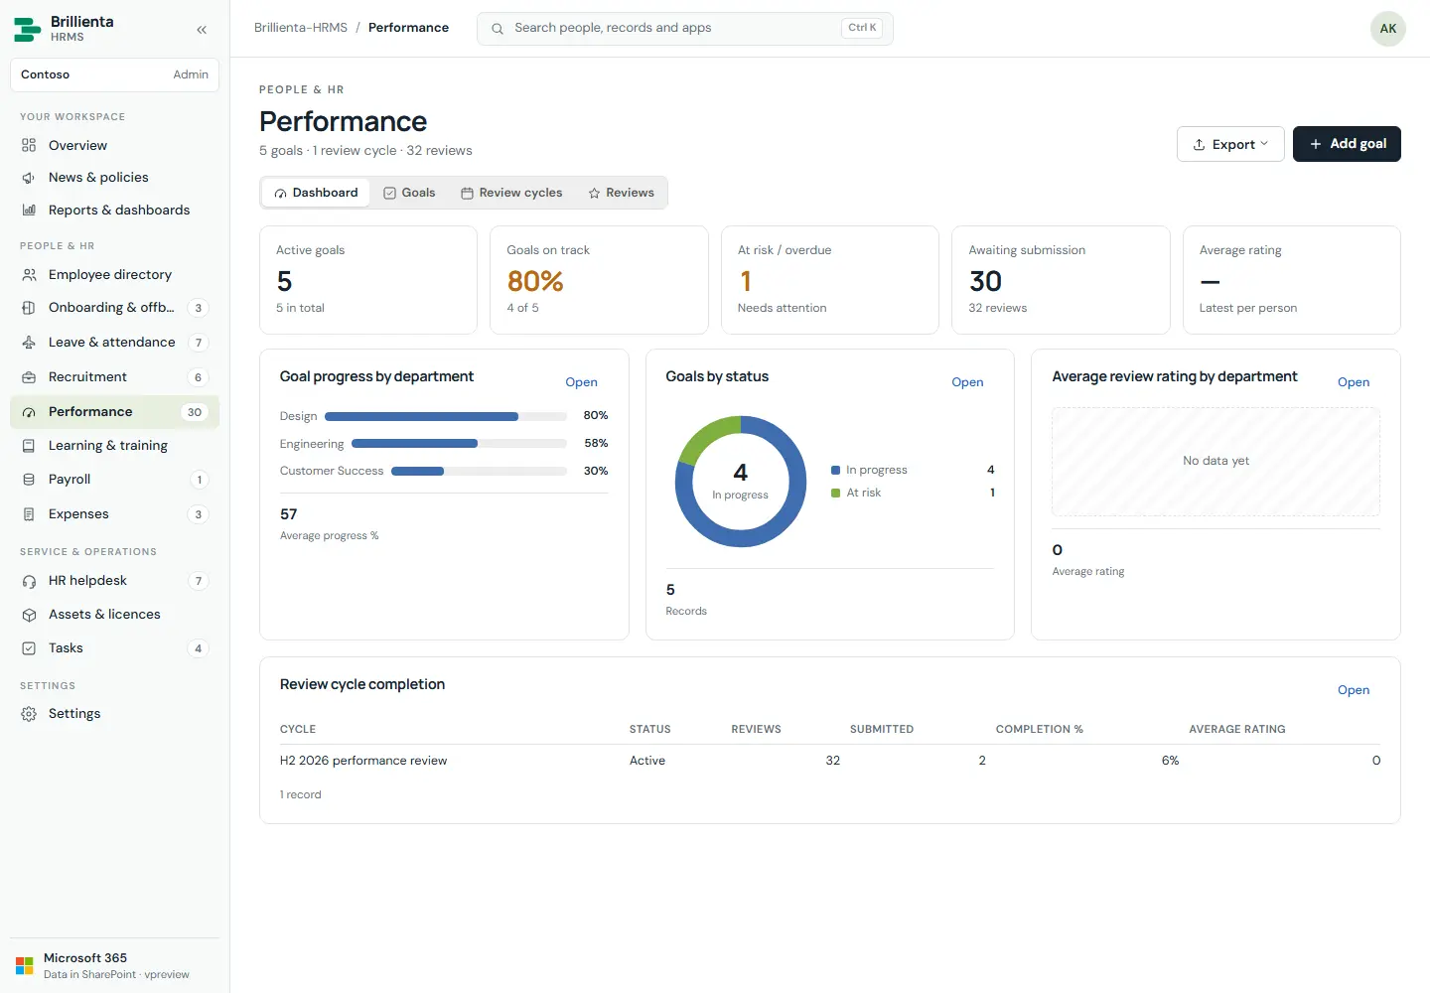The image size is (1430, 993).
Task: Click the In progress legend entry
Action: (x=913, y=470)
